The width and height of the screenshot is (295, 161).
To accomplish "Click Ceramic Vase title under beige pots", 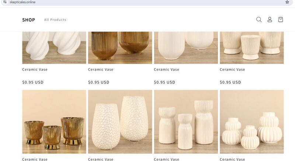I will point(232,69).
